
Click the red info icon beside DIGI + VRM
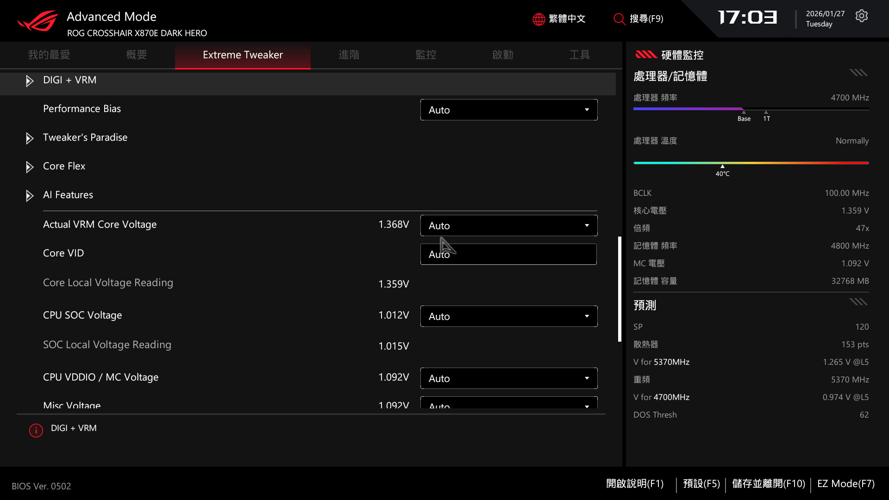[x=36, y=431]
